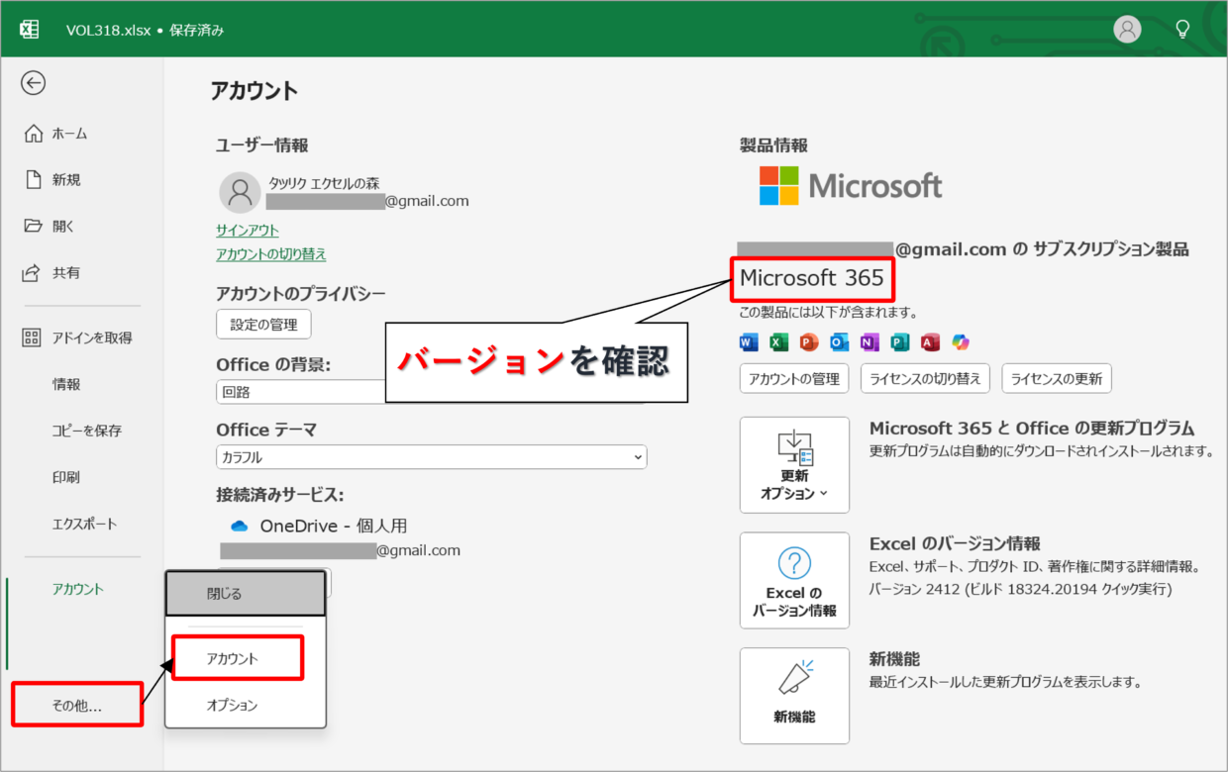
Task: Click the OneDrive - 個人用 service text
Action: point(334,527)
